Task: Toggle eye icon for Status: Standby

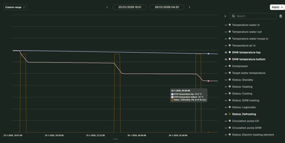Action: [x=226, y=80]
